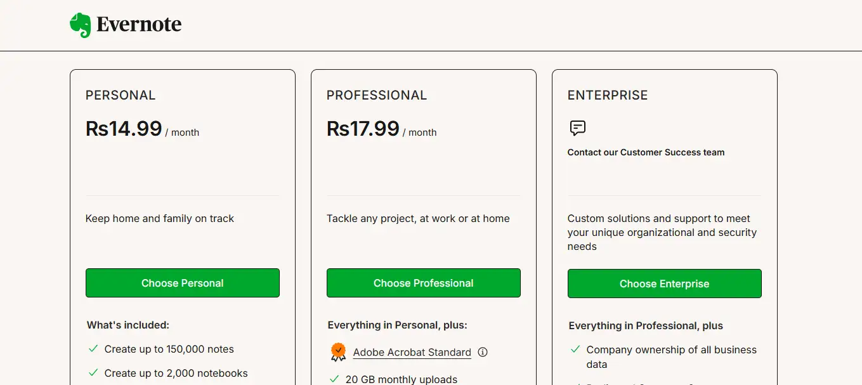Click the Evernote elephant logo icon

click(79, 24)
